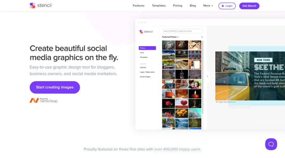Select the red candle photo thumbnail
Screen dimensions: 285x158
(195, 94)
